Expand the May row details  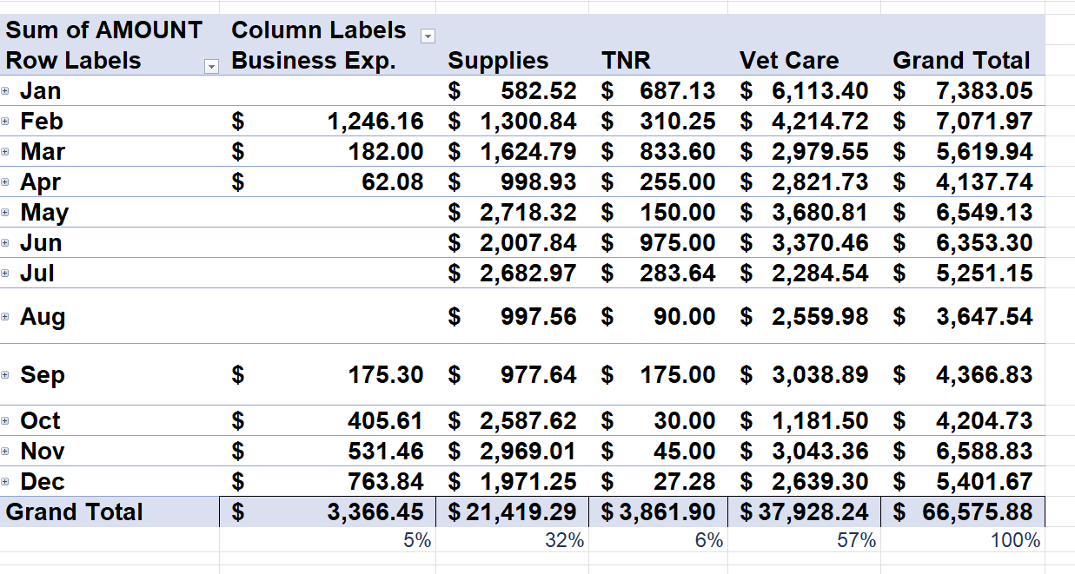(x=6, y=213)
